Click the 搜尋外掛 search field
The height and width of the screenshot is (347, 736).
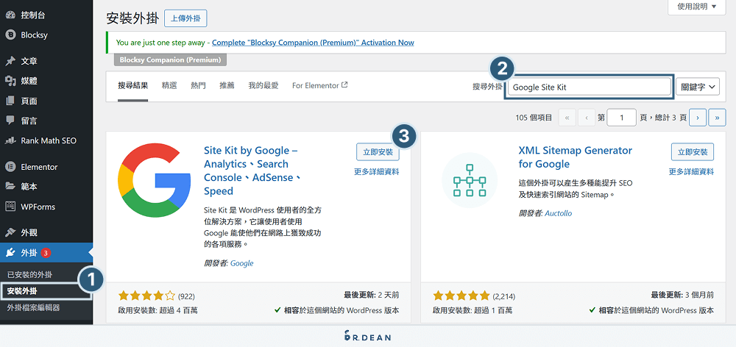[x=589, y=87]
